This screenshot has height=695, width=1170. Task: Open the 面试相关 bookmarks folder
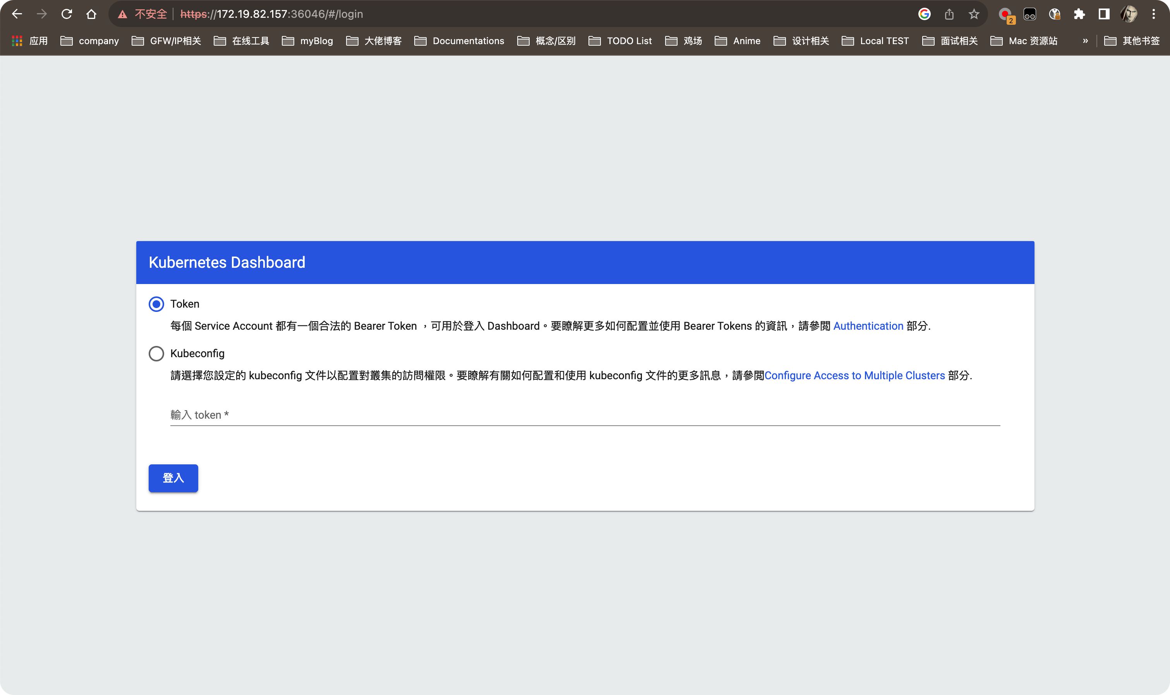[x=950, y=41]
